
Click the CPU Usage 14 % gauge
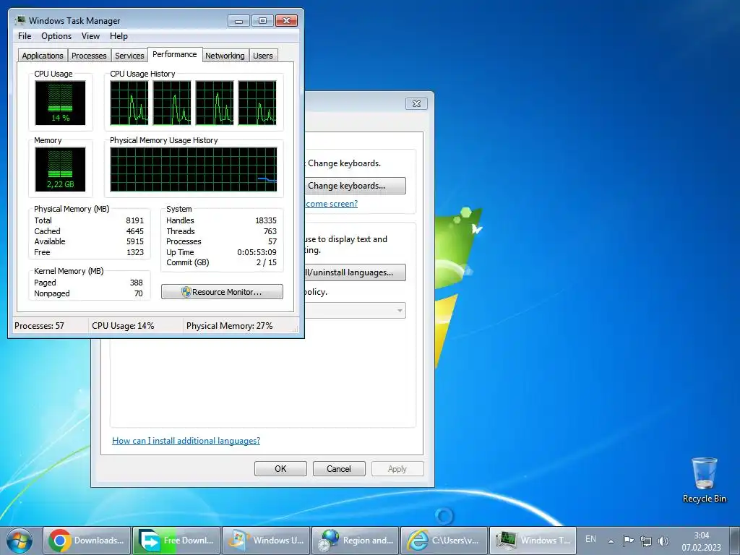[60, 103]
